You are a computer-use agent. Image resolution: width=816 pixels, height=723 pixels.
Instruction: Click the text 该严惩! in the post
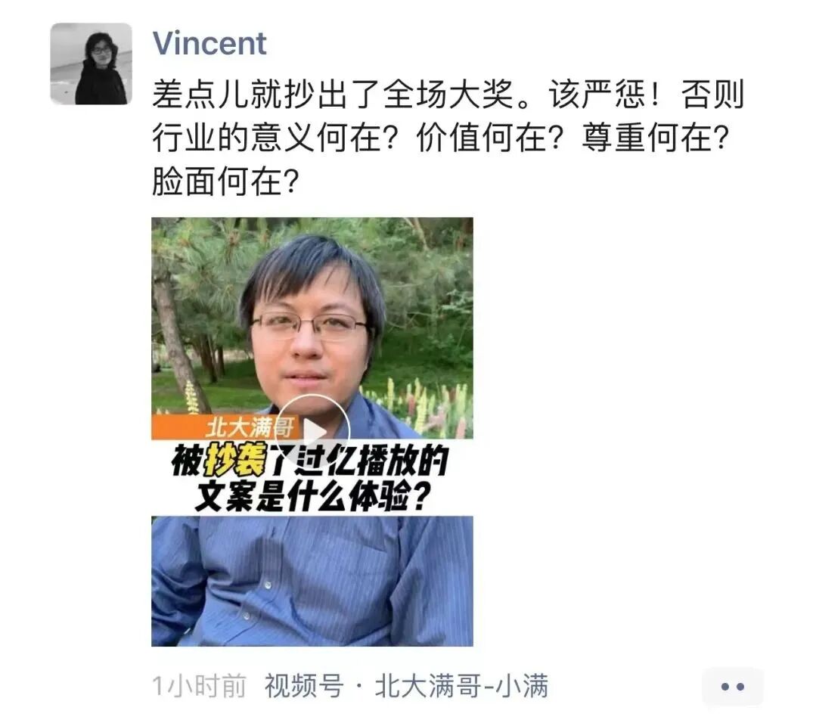click(x=603, y=95)
